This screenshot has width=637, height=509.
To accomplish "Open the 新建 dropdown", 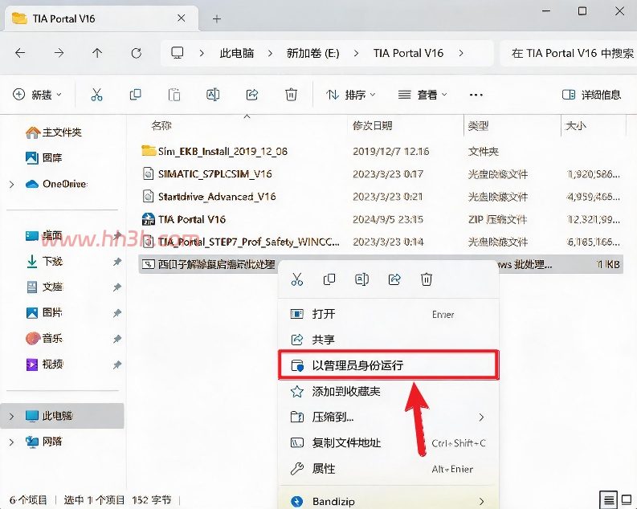I will pyautogui.click(x=37, y=95).
